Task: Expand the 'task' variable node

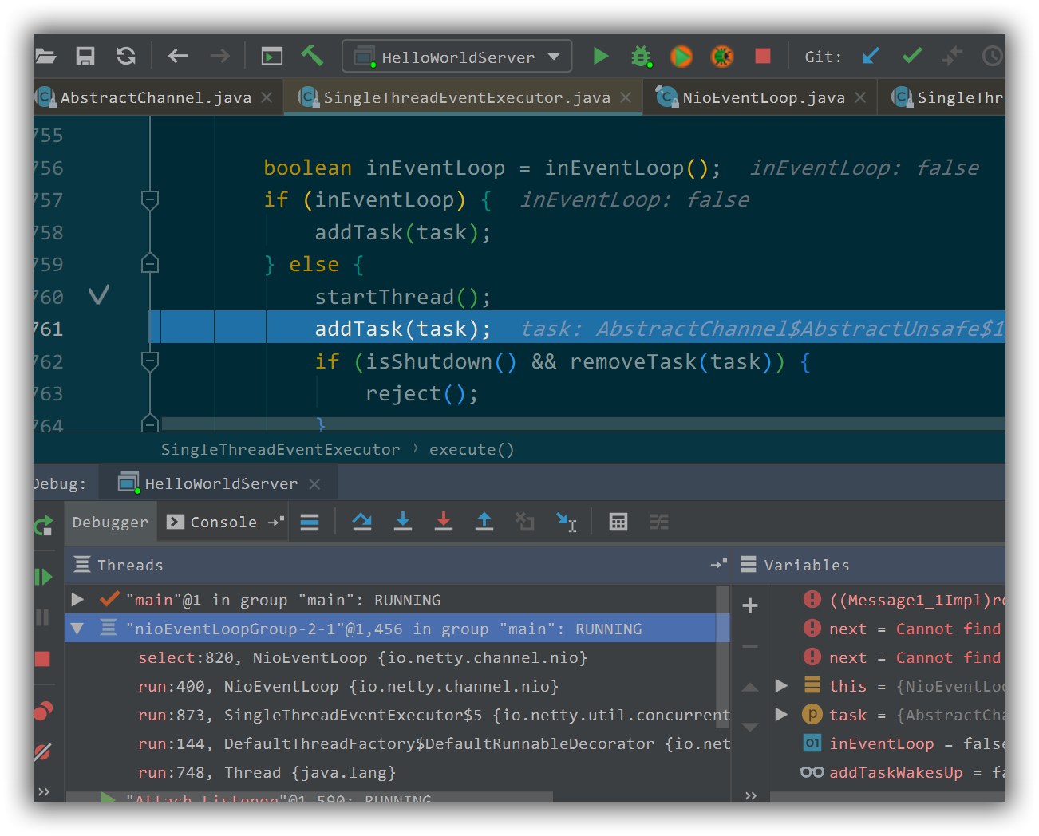Action: (x=782, y=715)
